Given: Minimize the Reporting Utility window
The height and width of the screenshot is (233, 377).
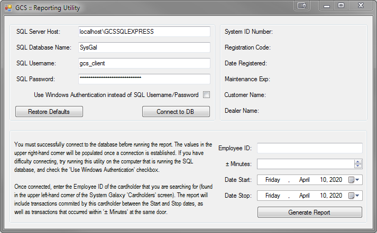Looking at the screenshot, I should pyautogui.click(x=327, y=5).
